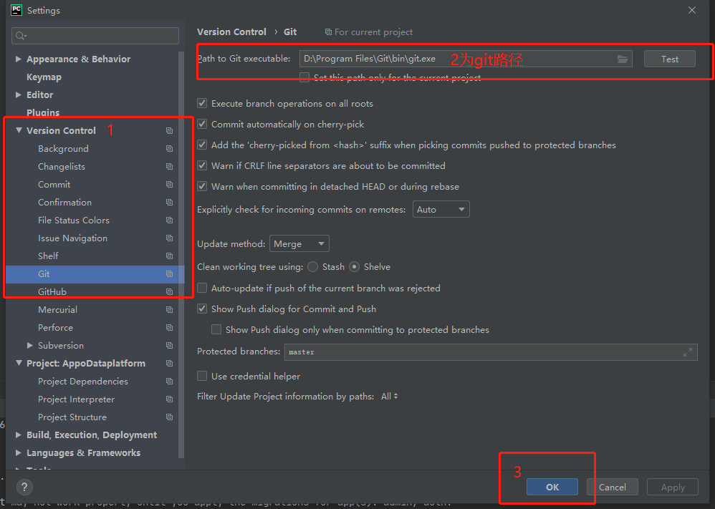Collapse the Version Control tree node
This screenshot has width=715, height=509.
click(19, 130)
